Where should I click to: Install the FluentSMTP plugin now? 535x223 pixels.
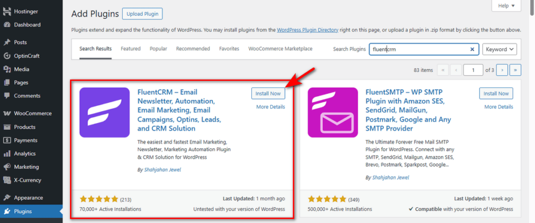tap(496, 93)
